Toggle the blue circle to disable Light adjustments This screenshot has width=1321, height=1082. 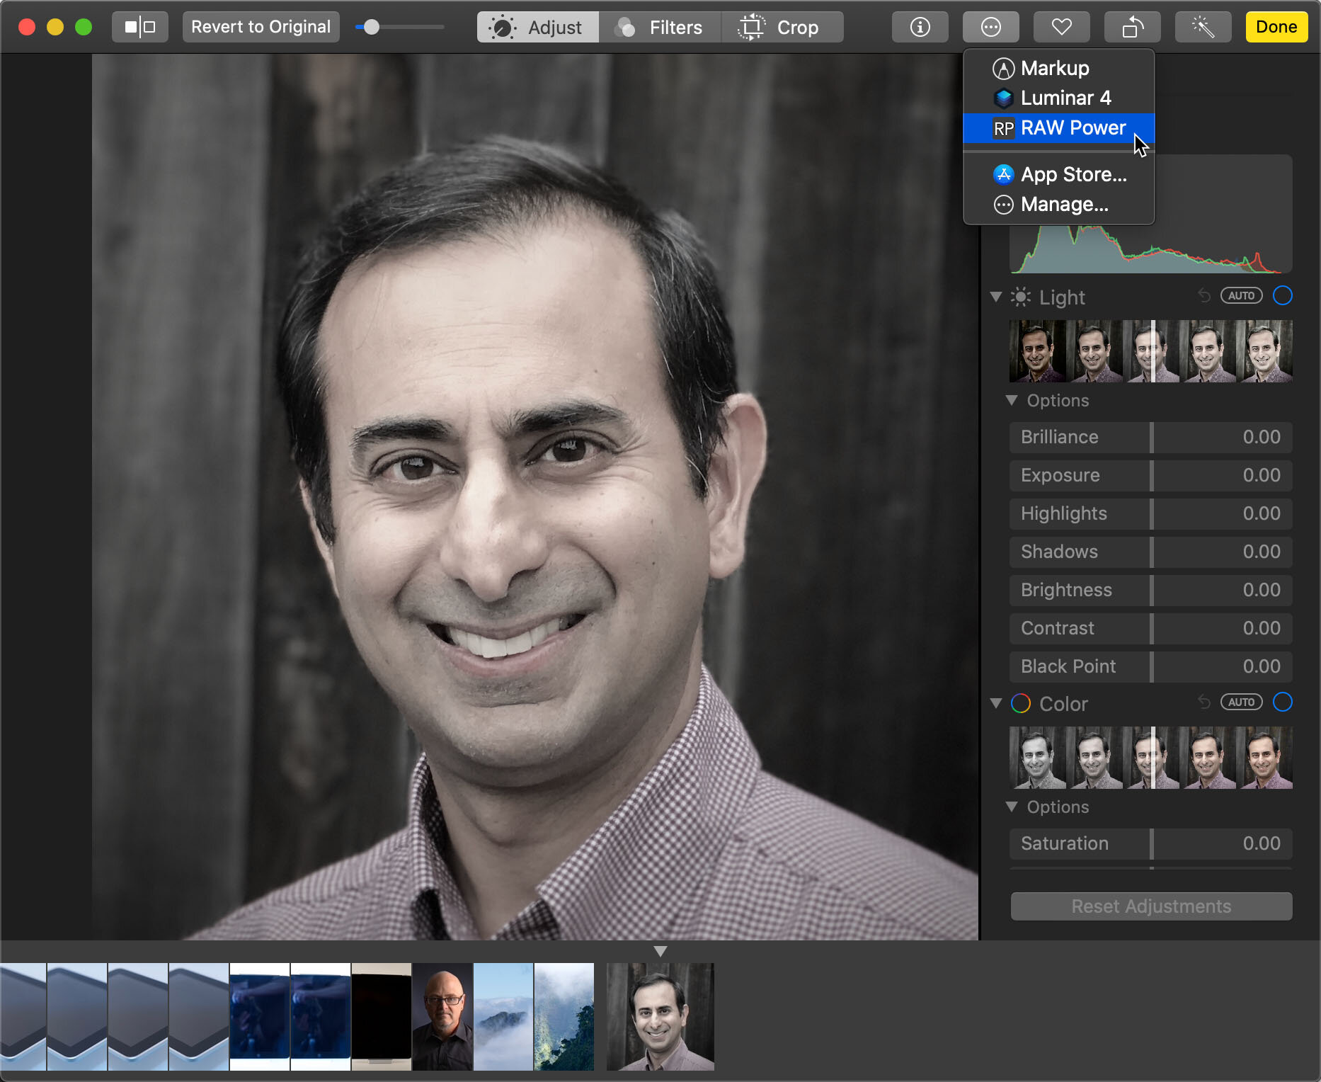(1282, 296)
